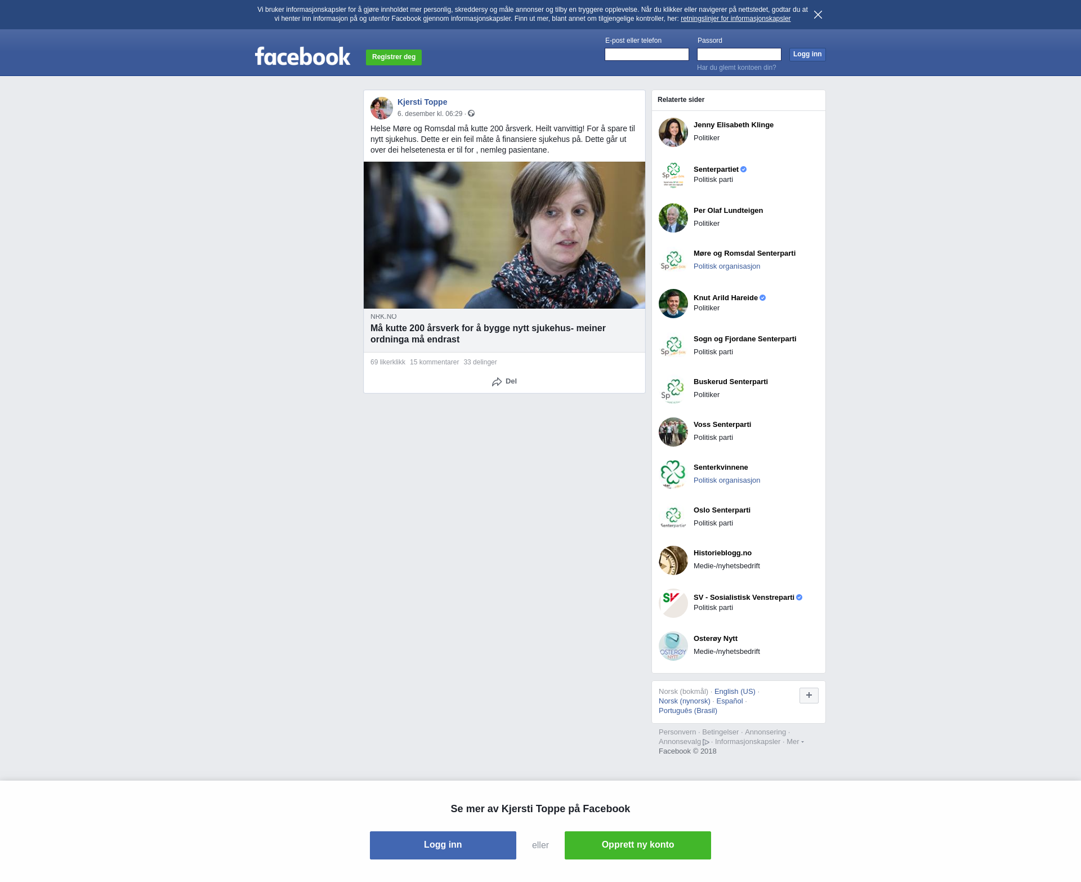Image resolution: width=1081 pixels, height=882 pixels.
Task: Open Møre og Romsdal Senterparti logo
Action: pos(673,261)
